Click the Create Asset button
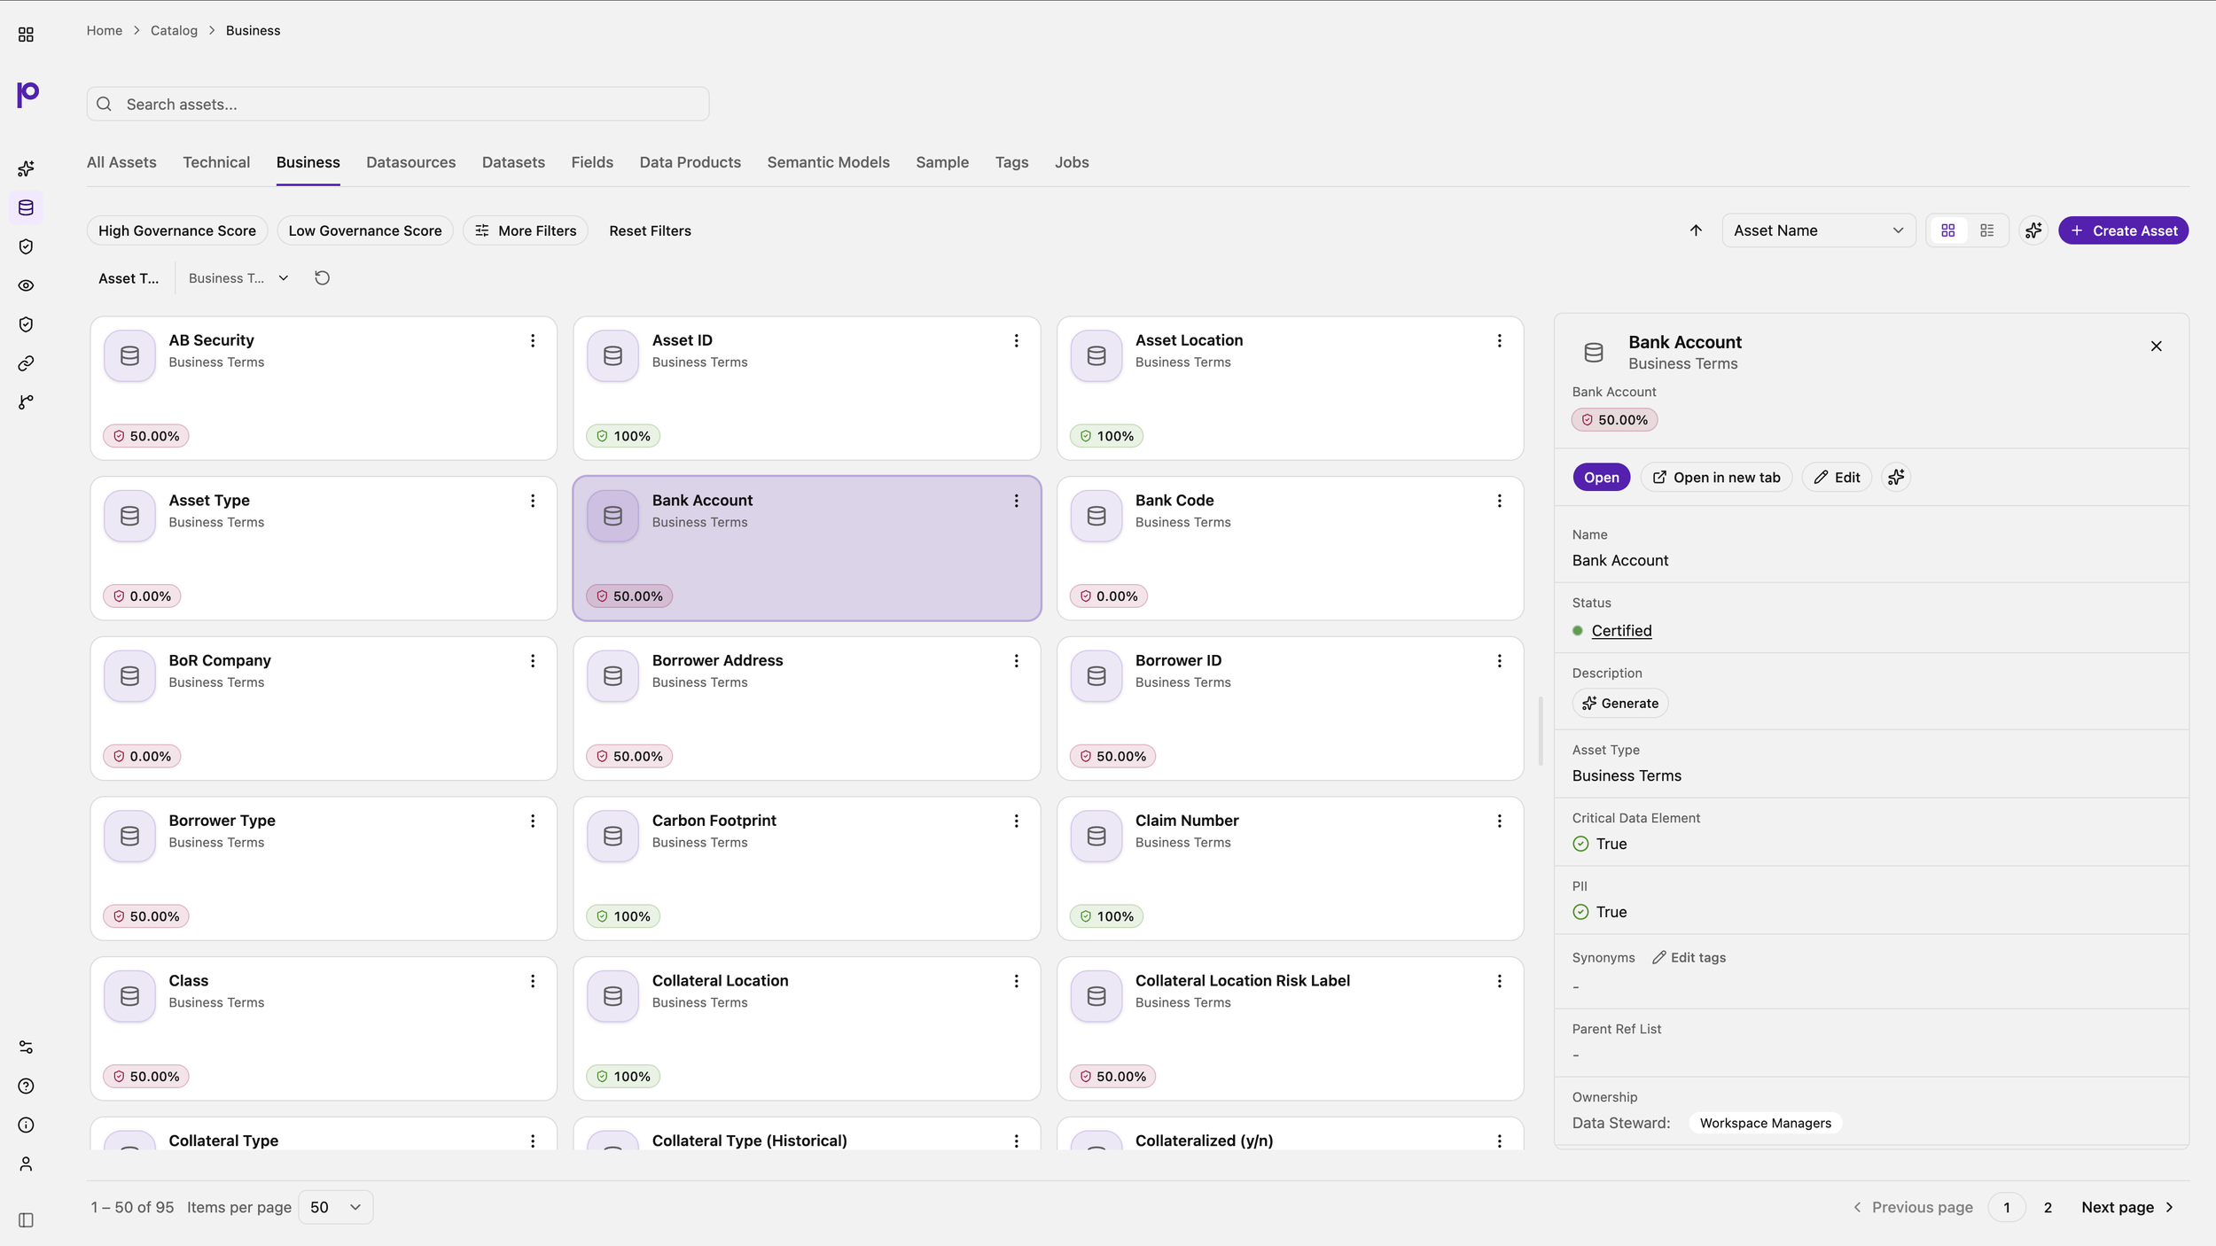This screenshot has height=1246, width=2216. (x=2123, y=230)
